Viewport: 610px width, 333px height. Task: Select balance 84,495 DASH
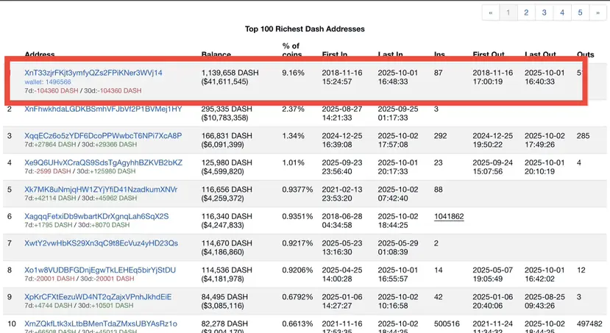[x=224, y=296]
